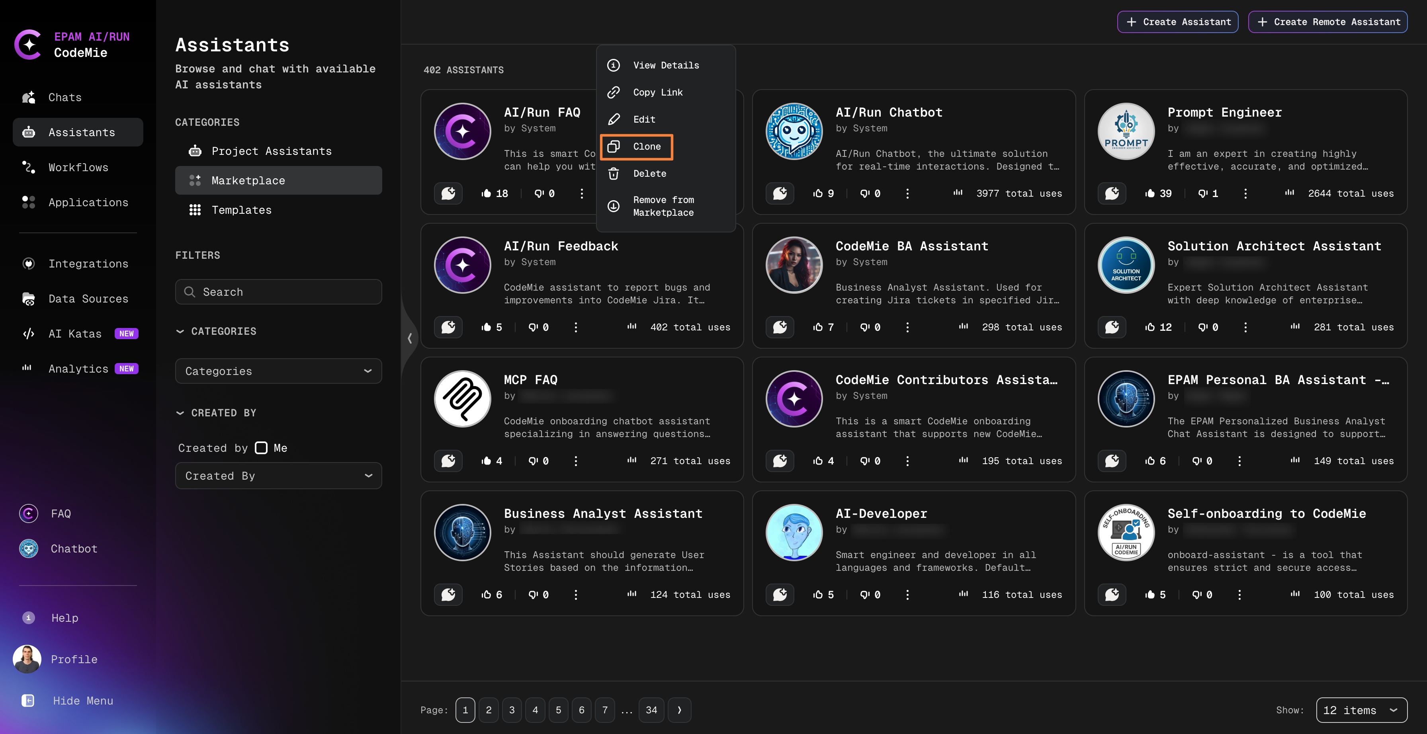Toggle Hide Menu at sidebar bottom
This screenshot has width=1427, height=734.
coord(82,701)
